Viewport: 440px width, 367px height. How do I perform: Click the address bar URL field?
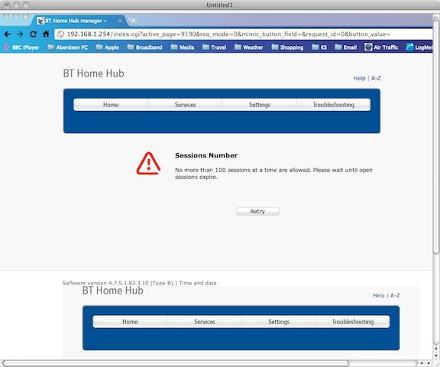click(243, 34)
